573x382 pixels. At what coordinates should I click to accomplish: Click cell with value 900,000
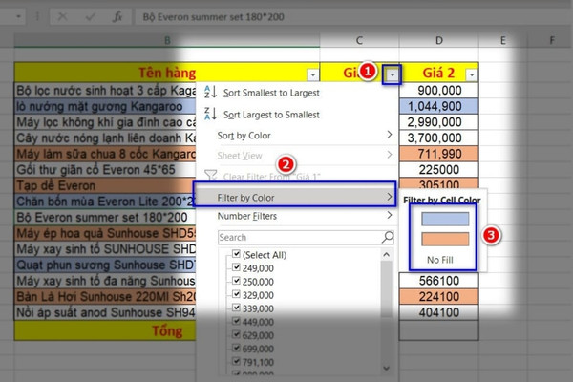(x=439, y=91)
